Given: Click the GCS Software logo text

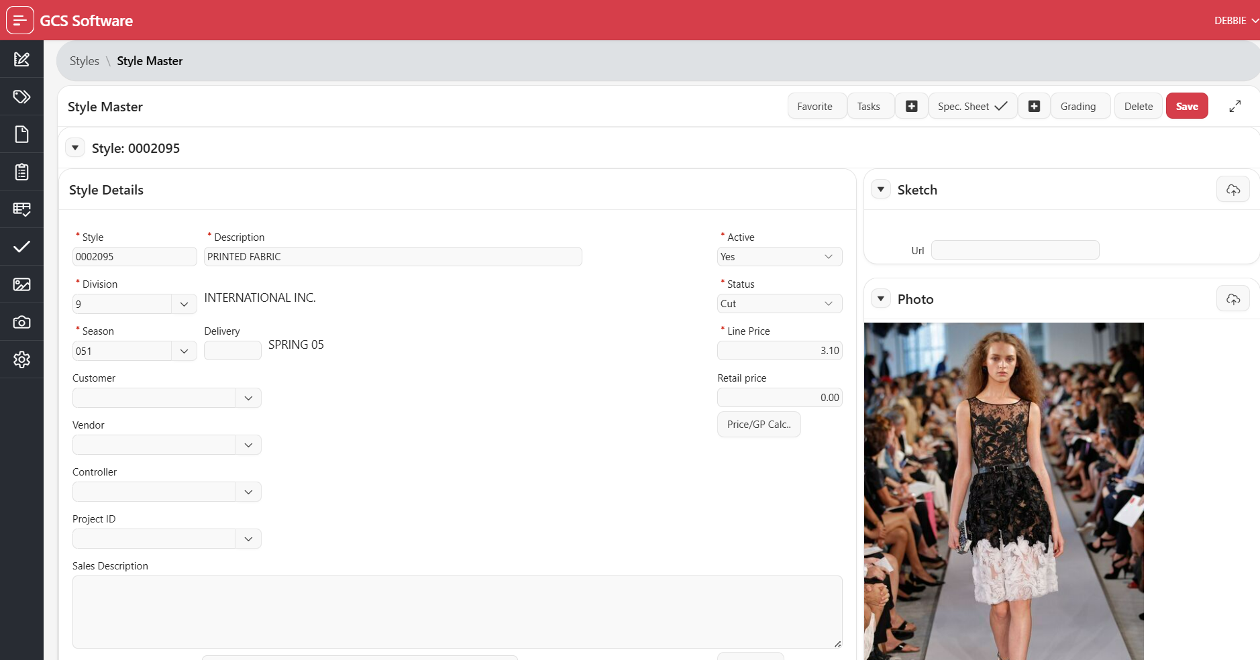Looking at the screenshot, I should click(87, 21).
